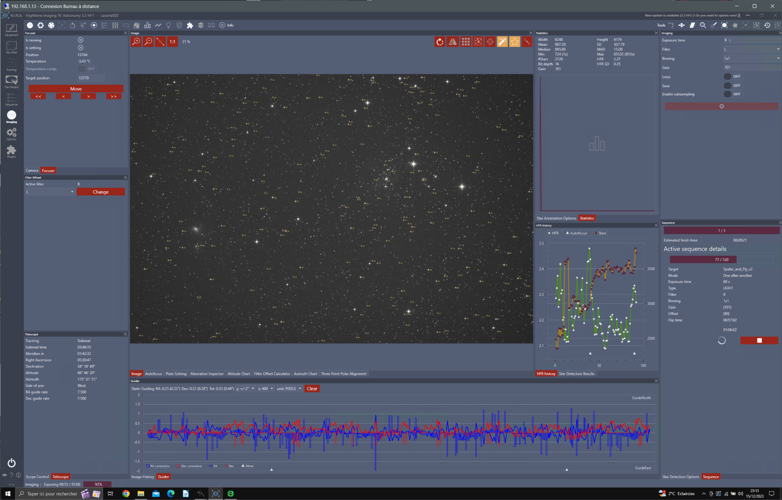Click the fit-image-to-screen arrows button
The image size is (782, 500).
[x=160, y=42]
